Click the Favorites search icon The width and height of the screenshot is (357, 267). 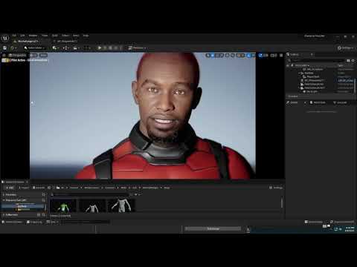pyautogui.click(x=44, y=195)
